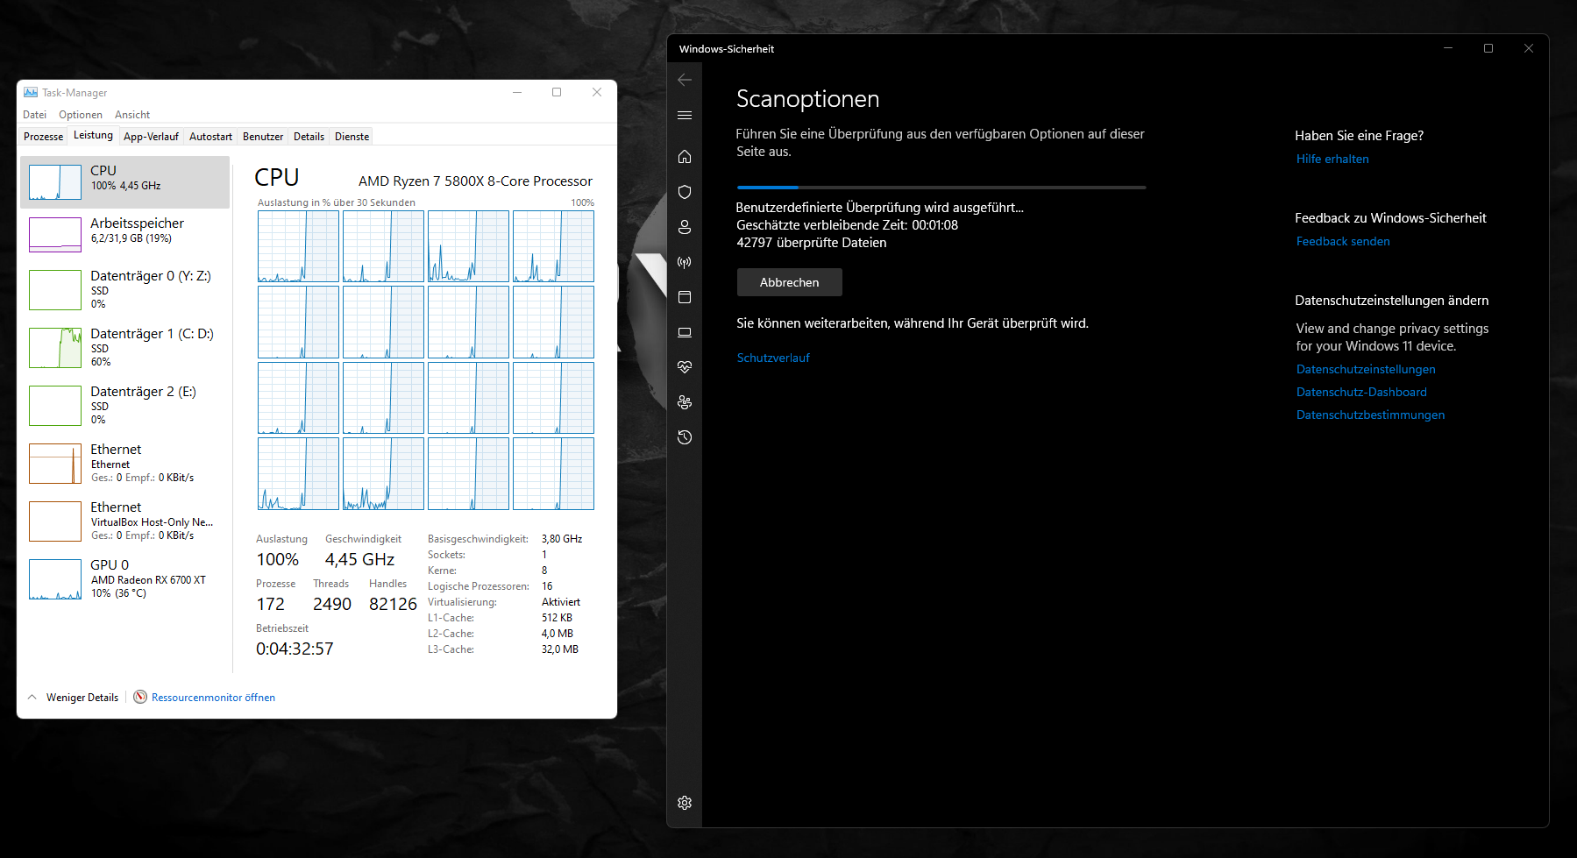
Task: Cancel the scan with Abbrechen
Action: click(790, 282)
